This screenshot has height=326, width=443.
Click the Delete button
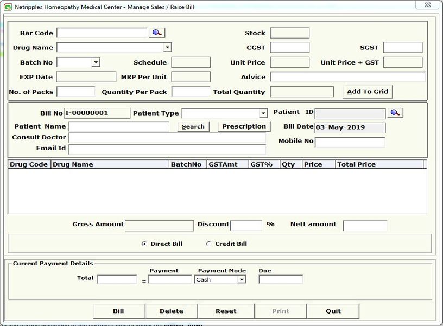tap(172, 311)
